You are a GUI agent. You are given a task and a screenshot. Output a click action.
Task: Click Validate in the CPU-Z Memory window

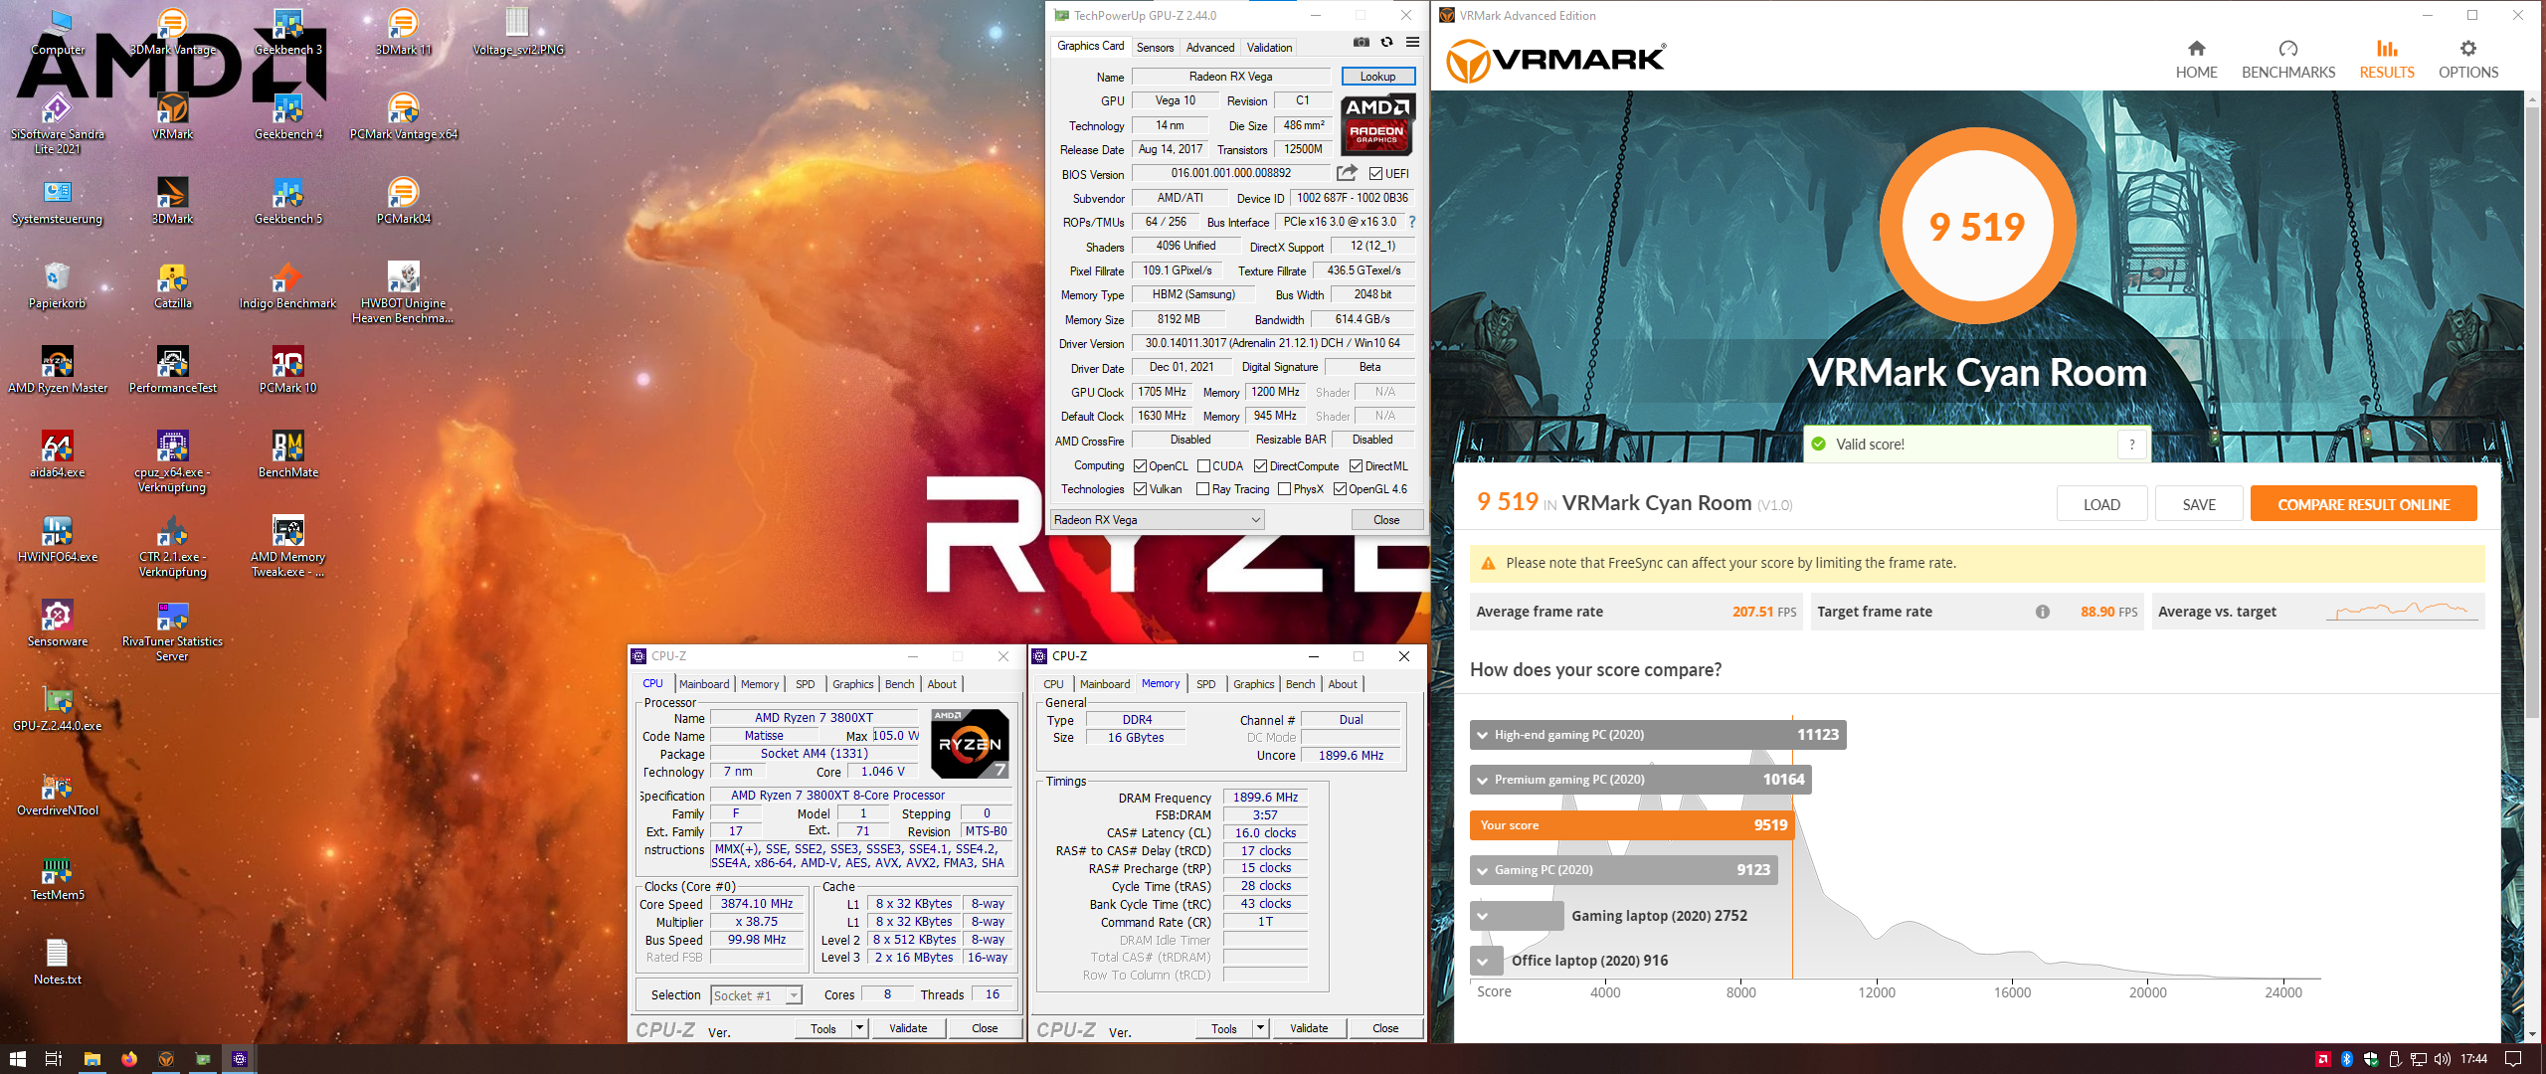[x=1309, y=1027]
